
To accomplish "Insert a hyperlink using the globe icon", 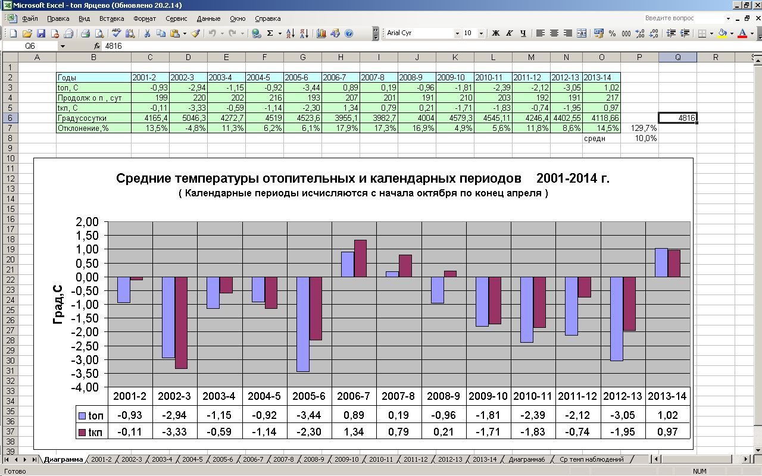I will coord(256,33).
